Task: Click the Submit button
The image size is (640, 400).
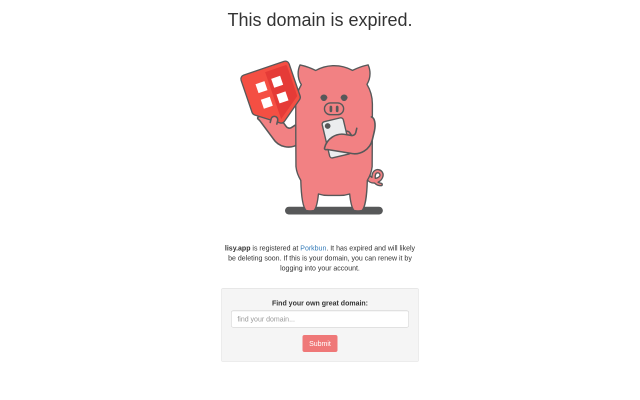Action: [x=320, y=343]
